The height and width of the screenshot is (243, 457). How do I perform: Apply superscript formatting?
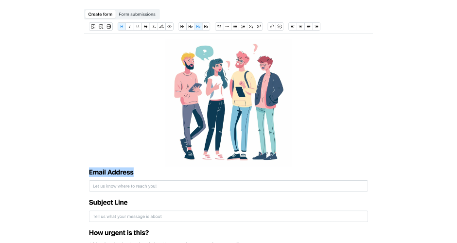pyautogui.click(x=259, y=27)
